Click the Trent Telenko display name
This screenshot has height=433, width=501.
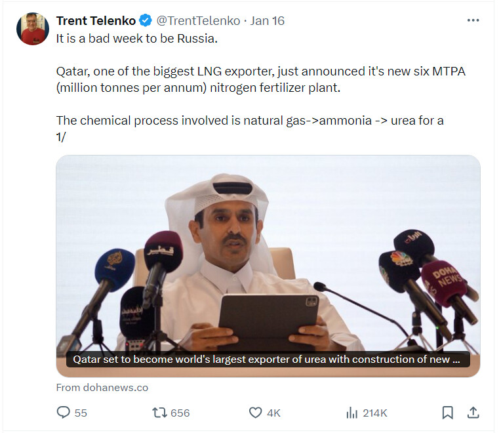[96, 21]
